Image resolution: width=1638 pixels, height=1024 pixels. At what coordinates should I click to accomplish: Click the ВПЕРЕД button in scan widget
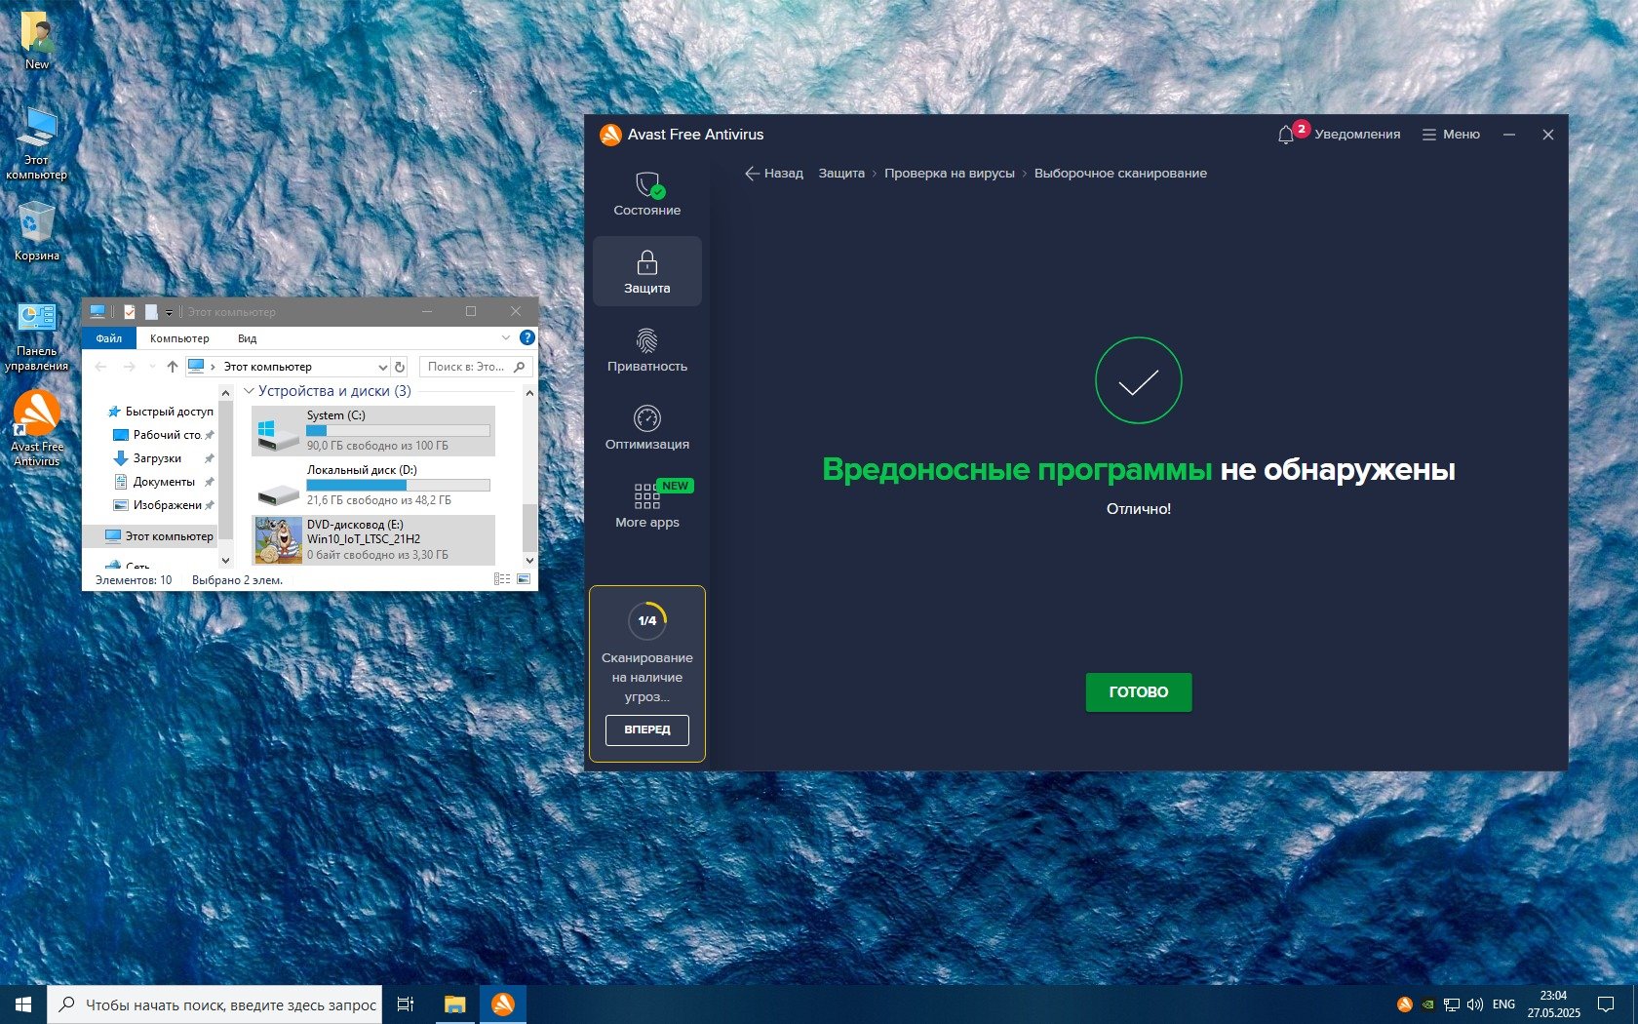click(x=647, y=729)
